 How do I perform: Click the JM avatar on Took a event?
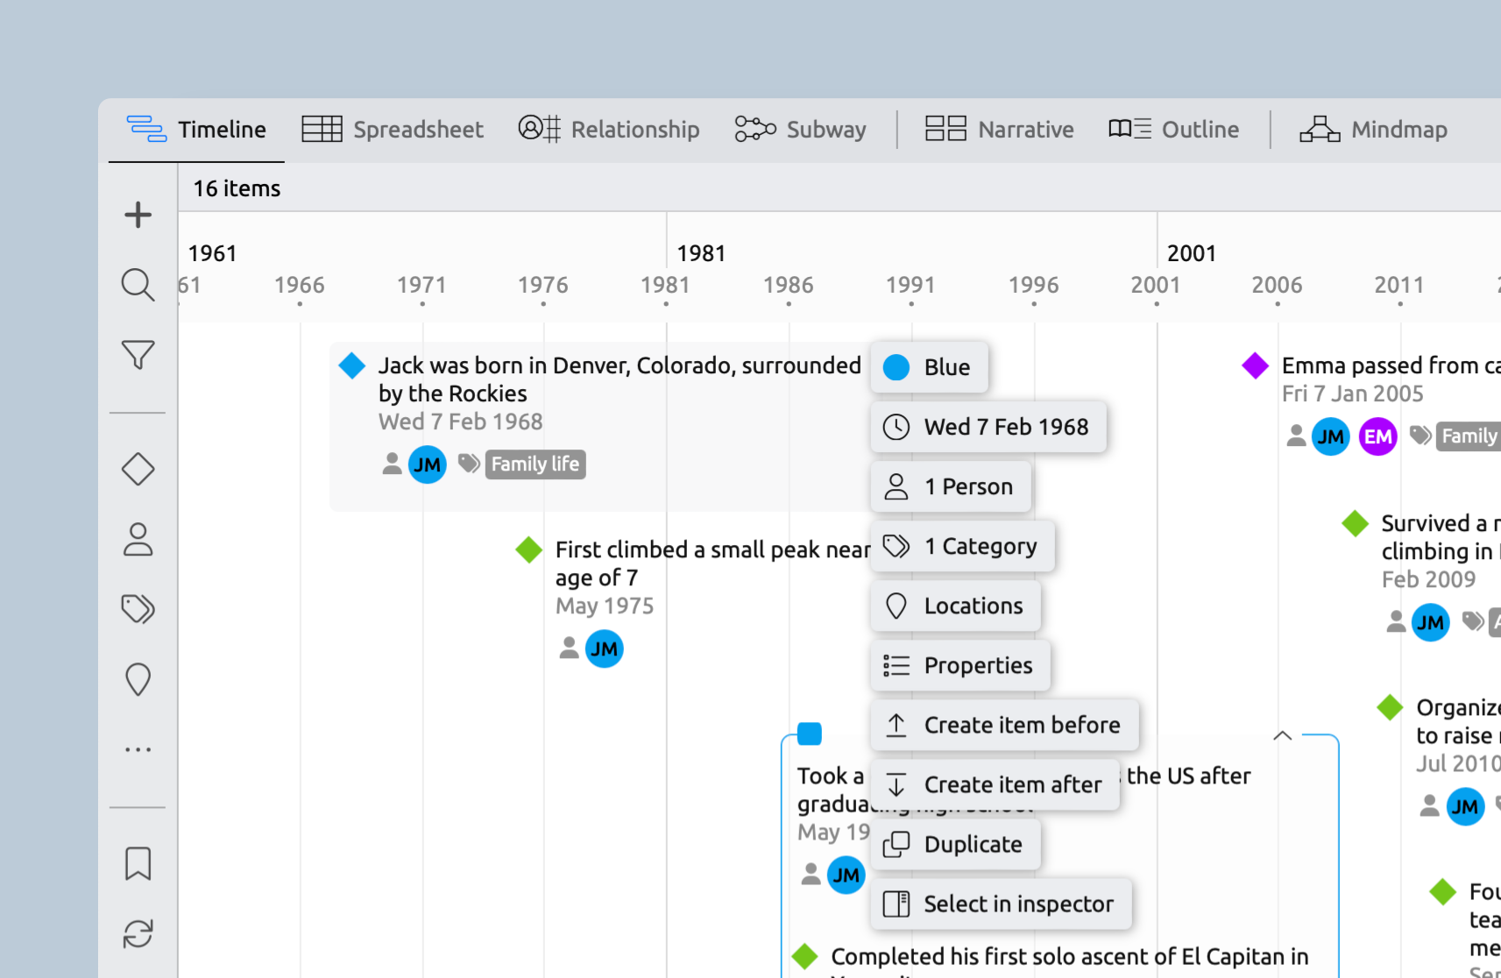(x=846, y=875)
